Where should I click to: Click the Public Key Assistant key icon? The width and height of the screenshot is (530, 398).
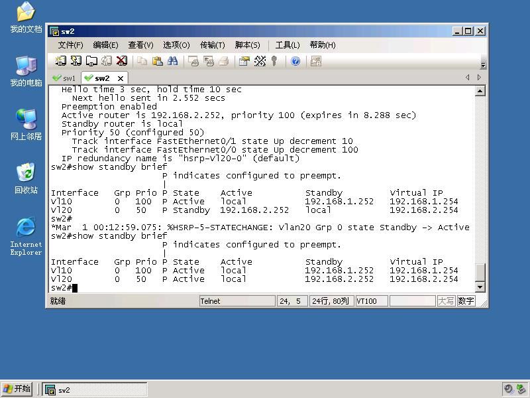tap(274, 61)
